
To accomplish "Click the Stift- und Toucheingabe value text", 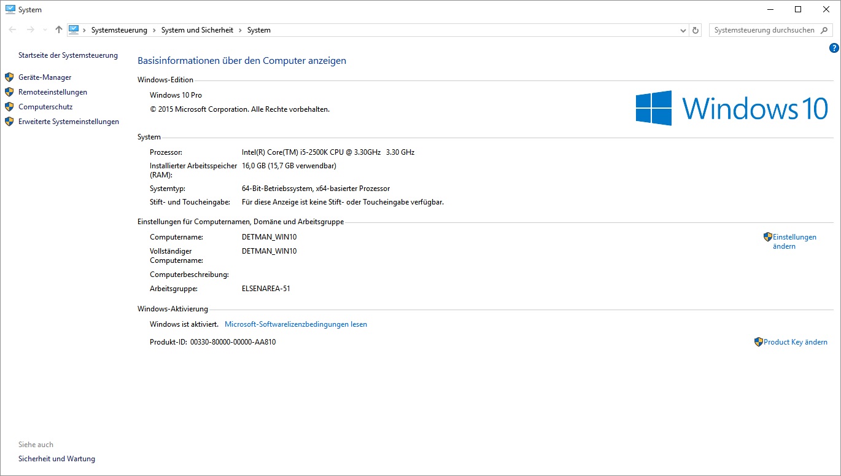I will tap(343, 202).
